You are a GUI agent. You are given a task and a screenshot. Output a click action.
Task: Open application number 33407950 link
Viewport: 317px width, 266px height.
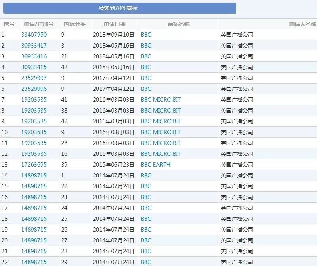click(x=34, y=35)
